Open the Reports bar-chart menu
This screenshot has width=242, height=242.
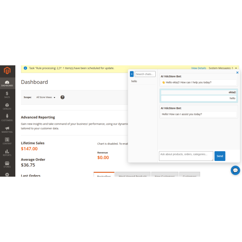[7, 152]
